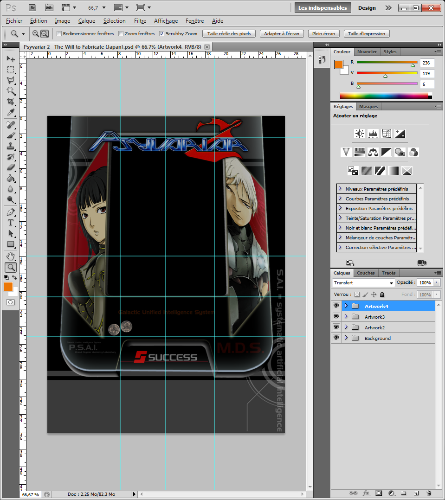Expand Courbes Paramètres prédéfinis list
Screen dimensions: 445x500
tap(340, 199)
